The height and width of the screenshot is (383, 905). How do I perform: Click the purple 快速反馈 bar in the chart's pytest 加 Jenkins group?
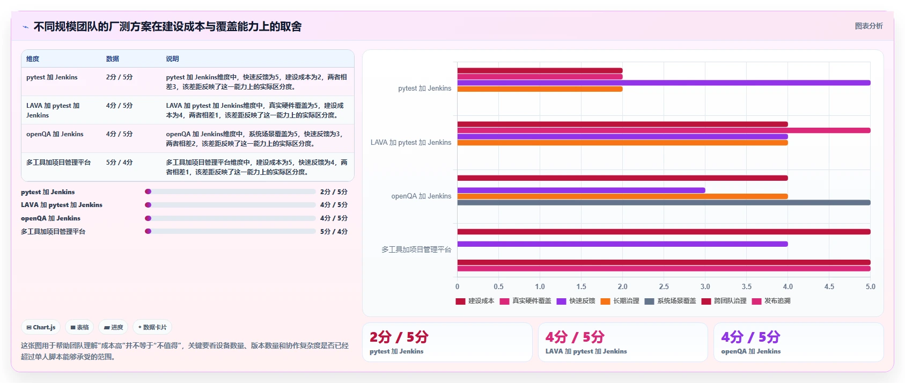pos(664,83)
